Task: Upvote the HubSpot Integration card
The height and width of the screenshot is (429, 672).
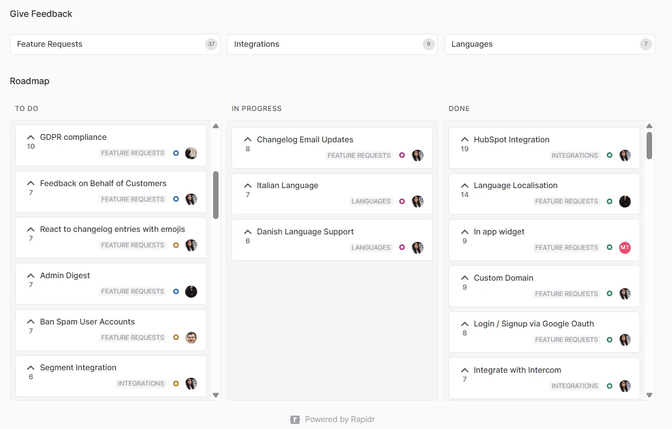Action: tap(465, 140)
